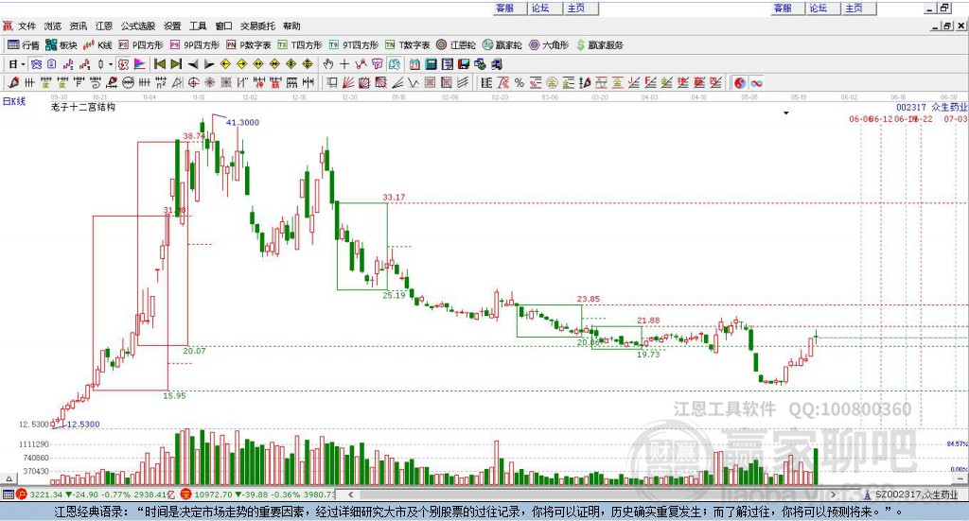Step chart back with left black triangle
This screenshot has width=969, height=521.
pyautogui.click(x=193, y=64)
